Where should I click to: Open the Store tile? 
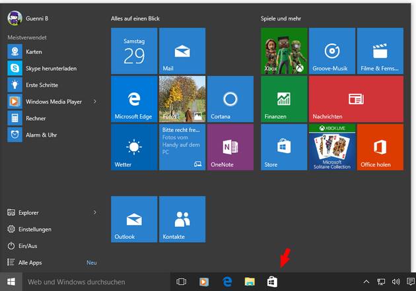284,147
